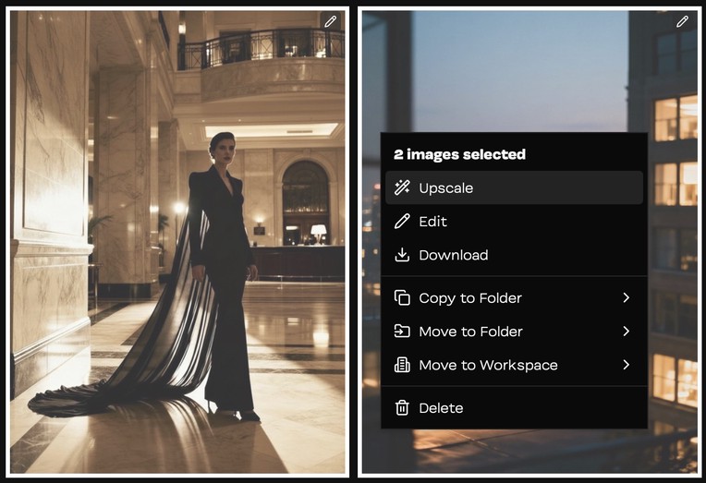Screen dimensions: 706x483
Task: Select Move to Folder in the menu
Action: [514, 332]
